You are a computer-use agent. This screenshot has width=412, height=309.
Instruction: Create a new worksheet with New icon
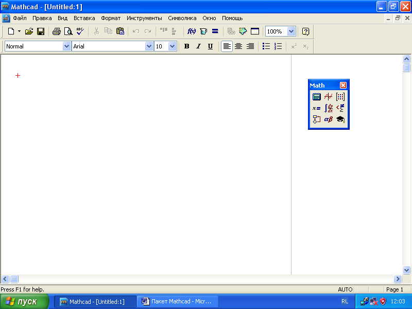tap(11, 31)
